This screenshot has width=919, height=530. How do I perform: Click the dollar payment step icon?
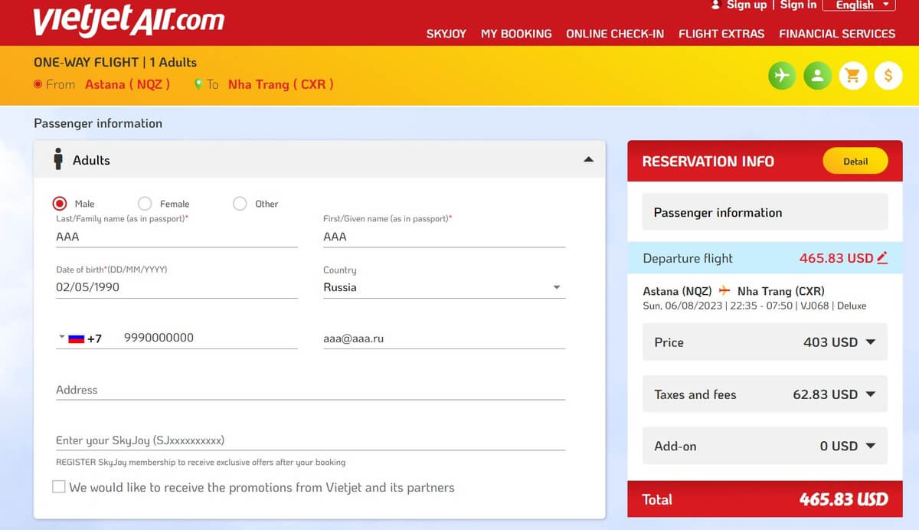(x=888, y=75)
